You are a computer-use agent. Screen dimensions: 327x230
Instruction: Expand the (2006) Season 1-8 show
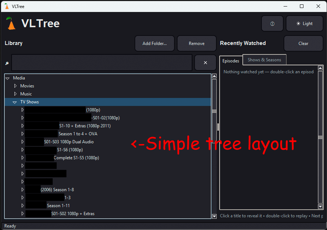pyautogui.click(x=22, y=190)
